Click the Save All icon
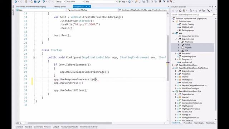229x129 pixels. (x=39, y=1)
